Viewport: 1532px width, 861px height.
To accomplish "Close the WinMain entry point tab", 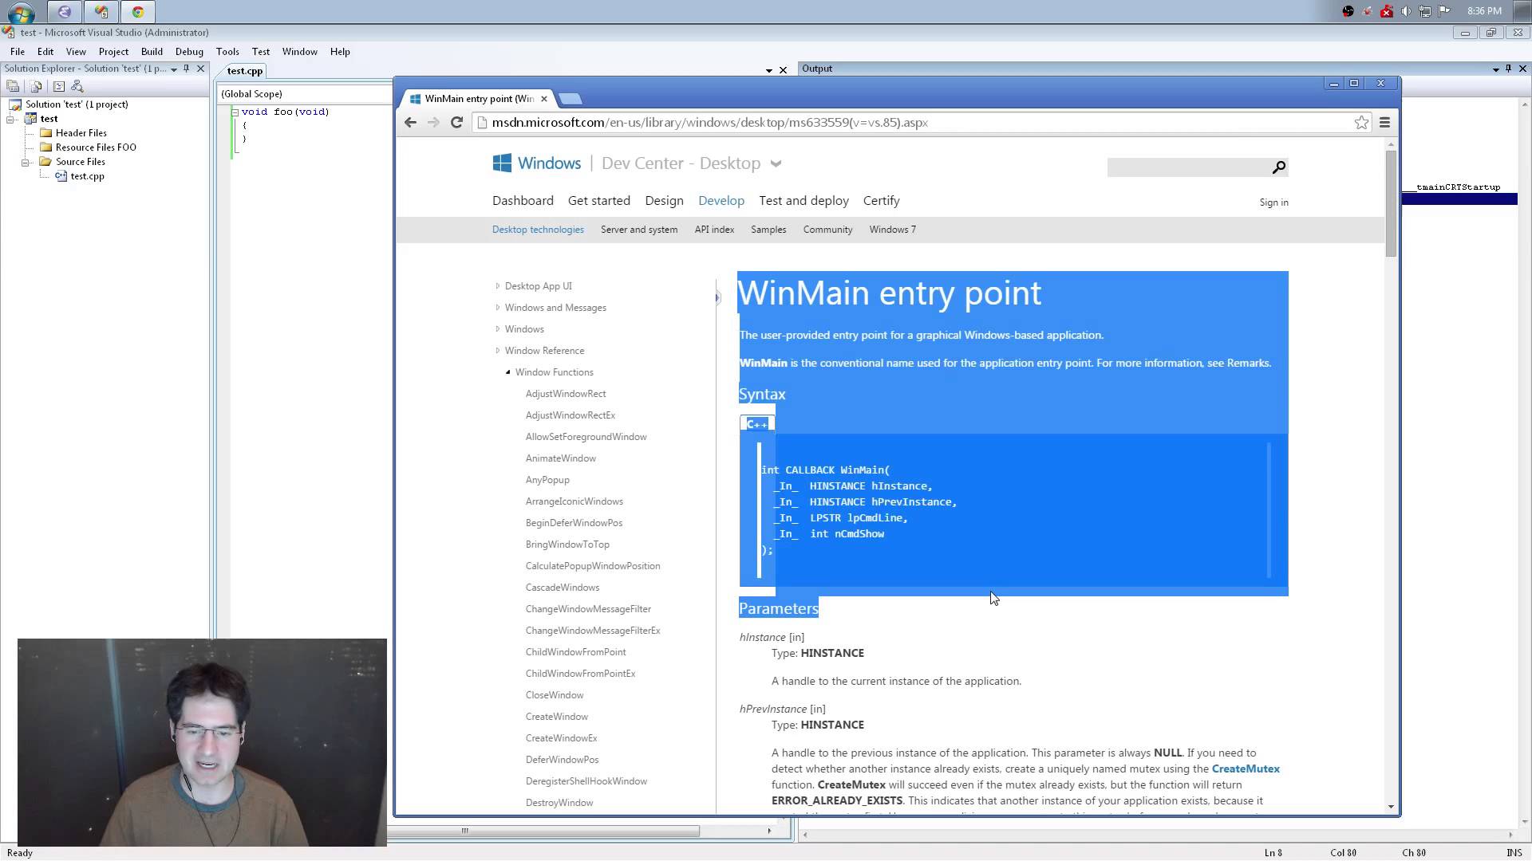I will coord(544,99).
